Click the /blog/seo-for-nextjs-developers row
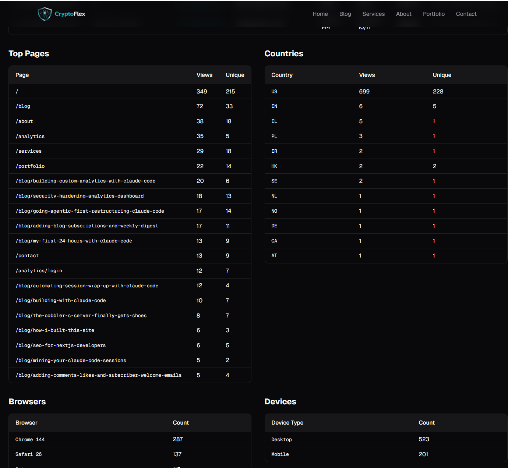Screen dimensions: 508x468 point(60,345)
